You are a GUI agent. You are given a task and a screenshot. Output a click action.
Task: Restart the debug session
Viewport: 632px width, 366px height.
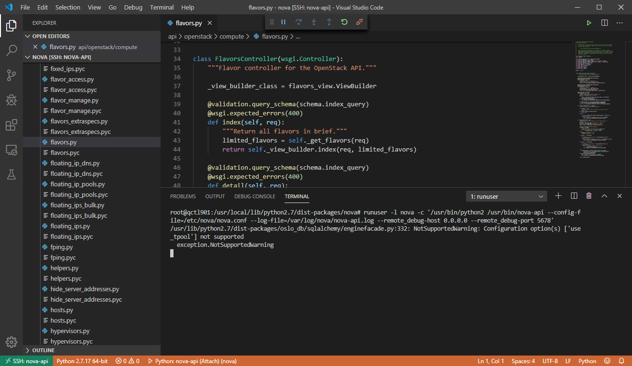point(344,22)
